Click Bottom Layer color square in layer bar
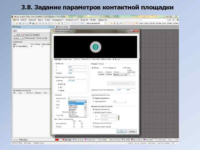 [73, 140]
